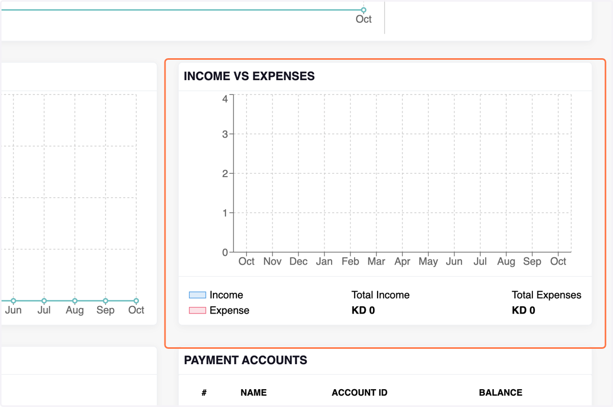Click the Sep axis label on left chart
613x407 pixels.
(x=105, y=310)
